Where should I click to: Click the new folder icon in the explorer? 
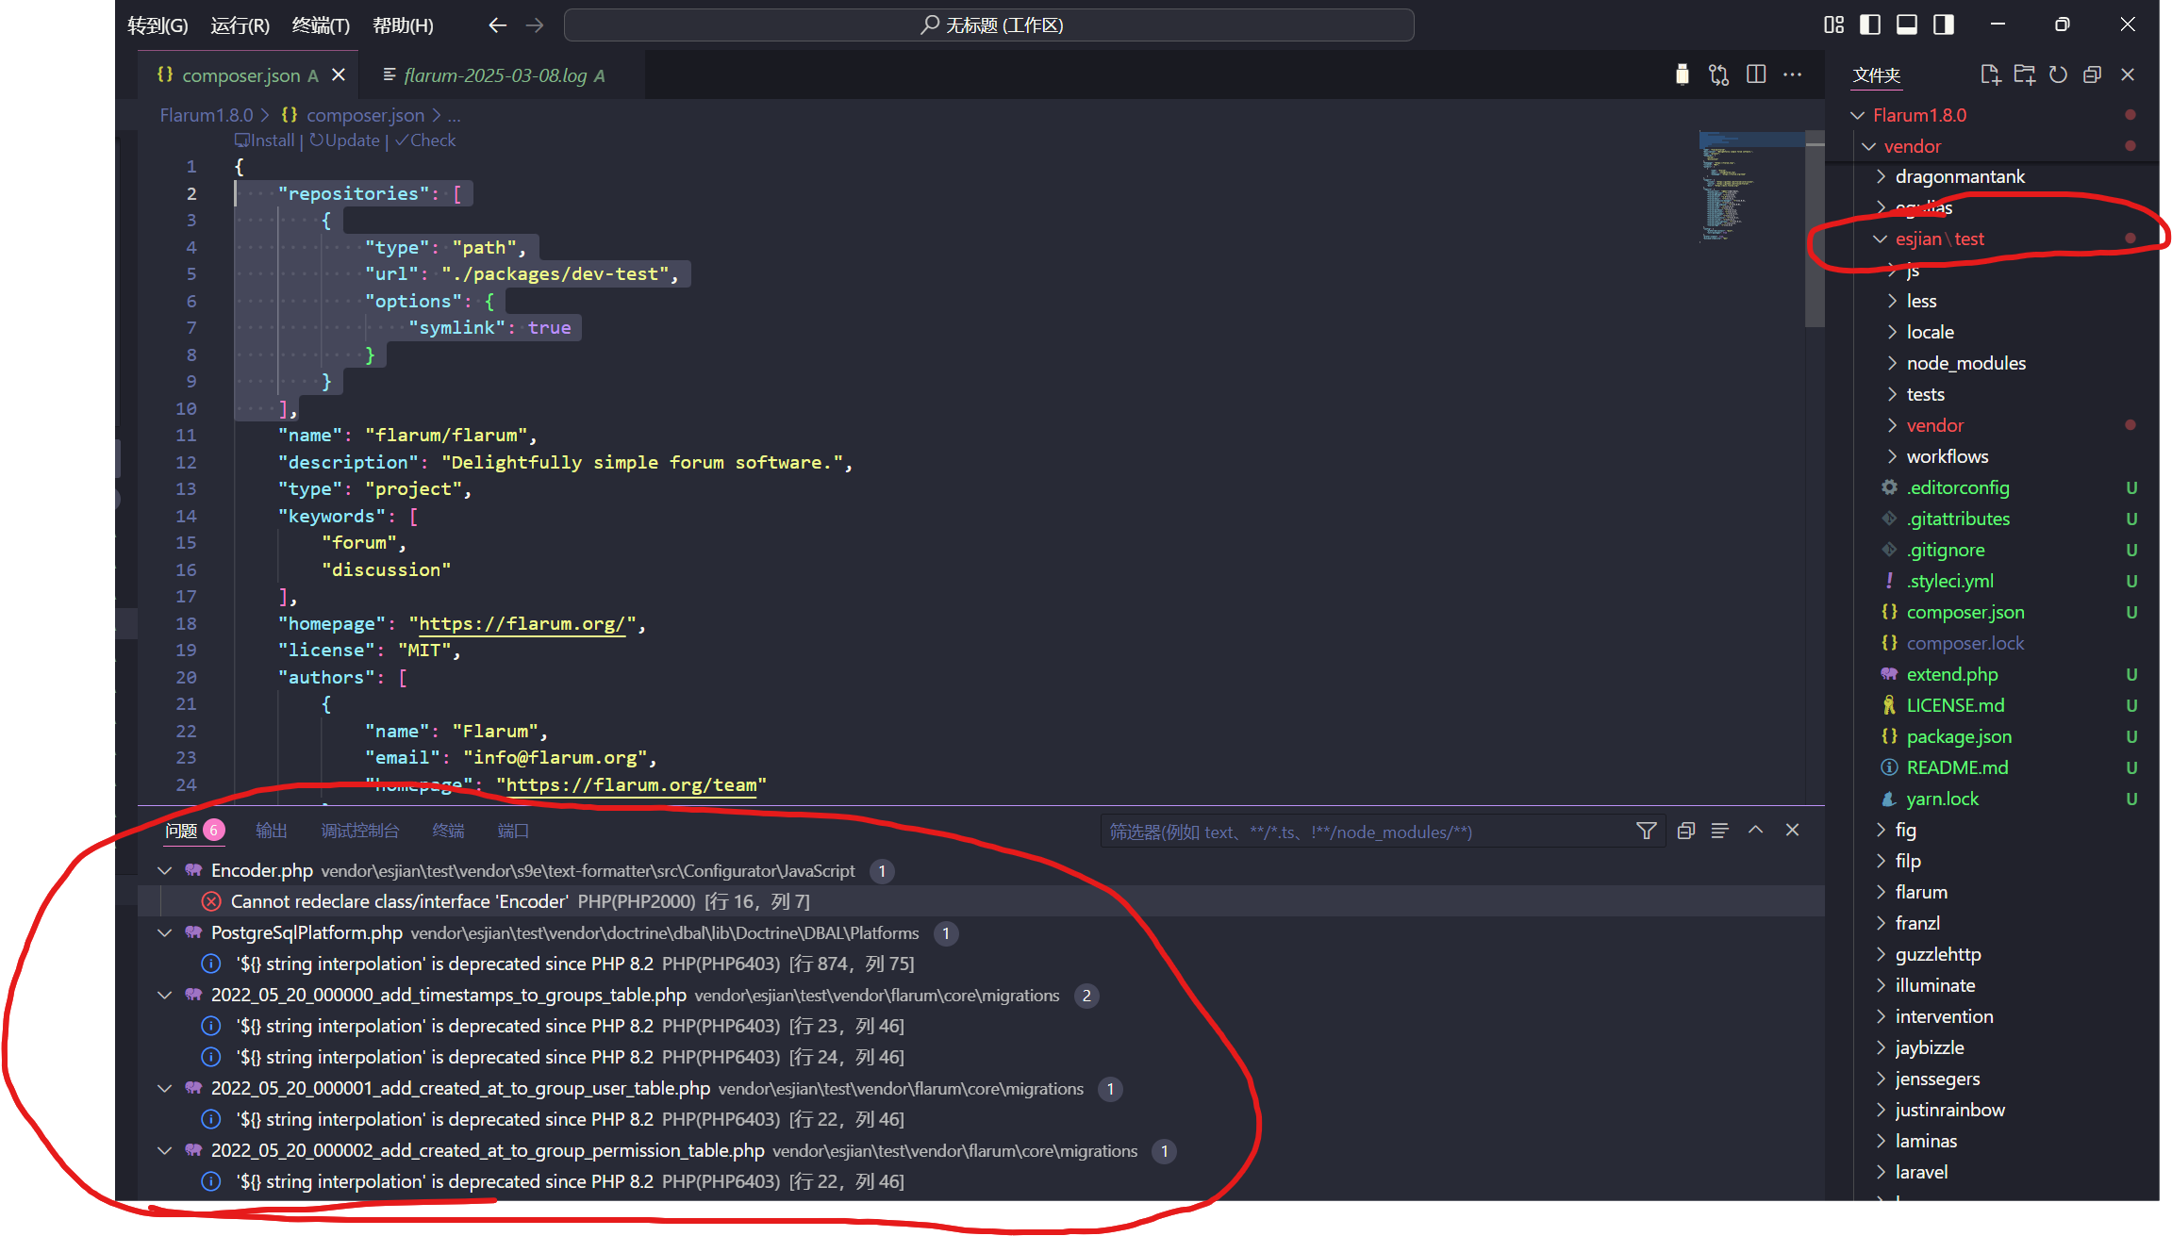[2024, 74]
